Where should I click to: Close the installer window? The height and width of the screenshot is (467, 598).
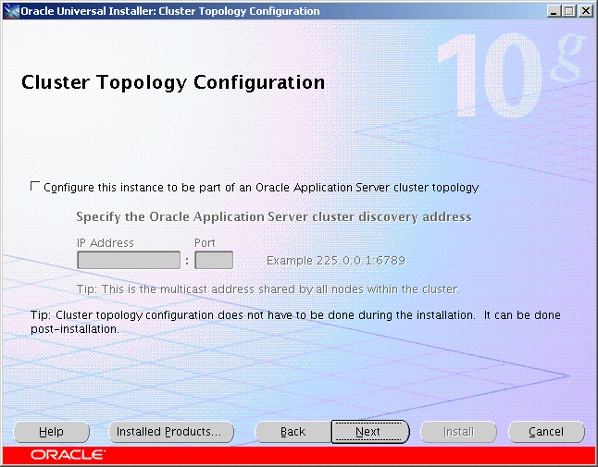[x=585, y=11]
